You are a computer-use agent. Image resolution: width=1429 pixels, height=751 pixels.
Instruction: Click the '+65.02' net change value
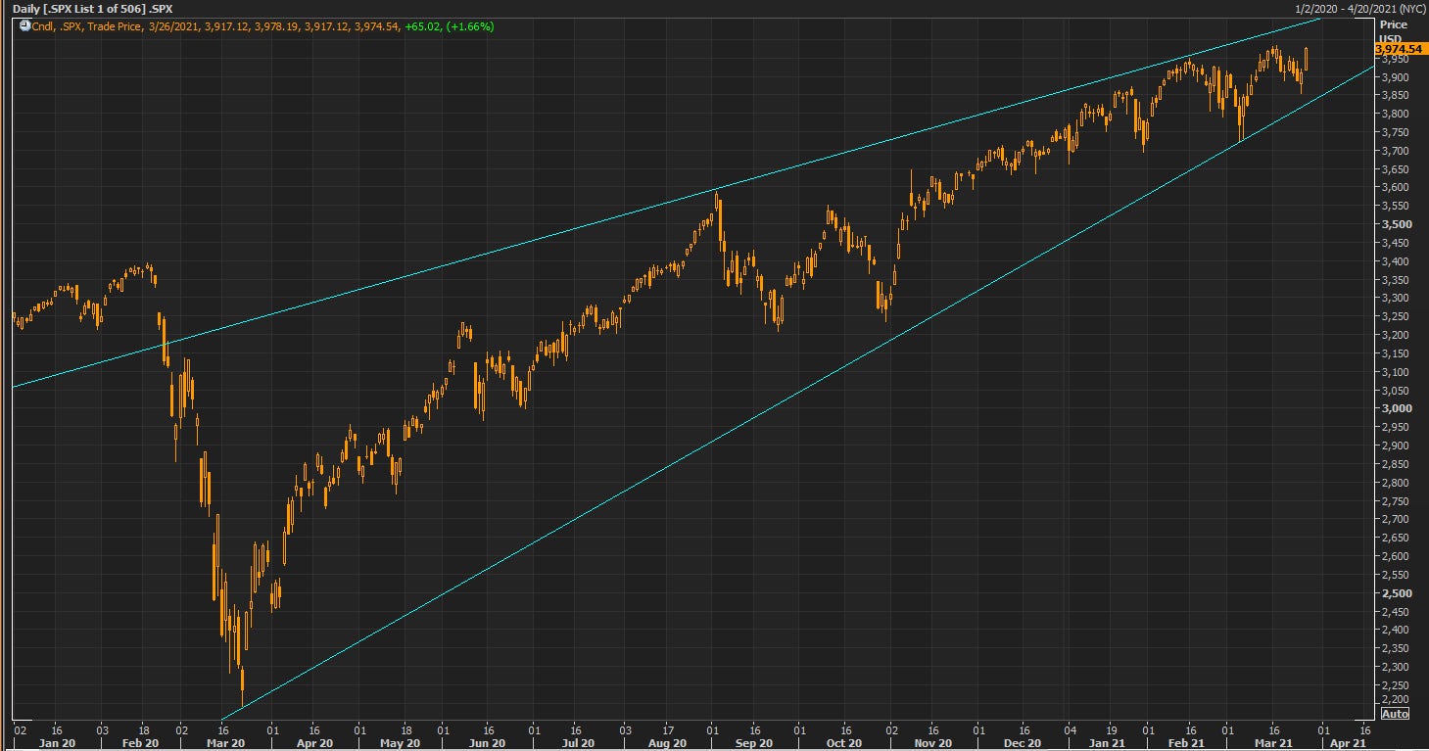(421, 26)
